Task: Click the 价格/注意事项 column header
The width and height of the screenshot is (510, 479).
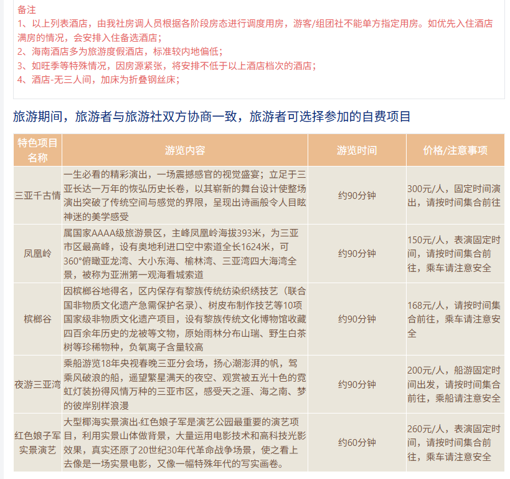Action: pyautogui.click(x=455, y=150)
